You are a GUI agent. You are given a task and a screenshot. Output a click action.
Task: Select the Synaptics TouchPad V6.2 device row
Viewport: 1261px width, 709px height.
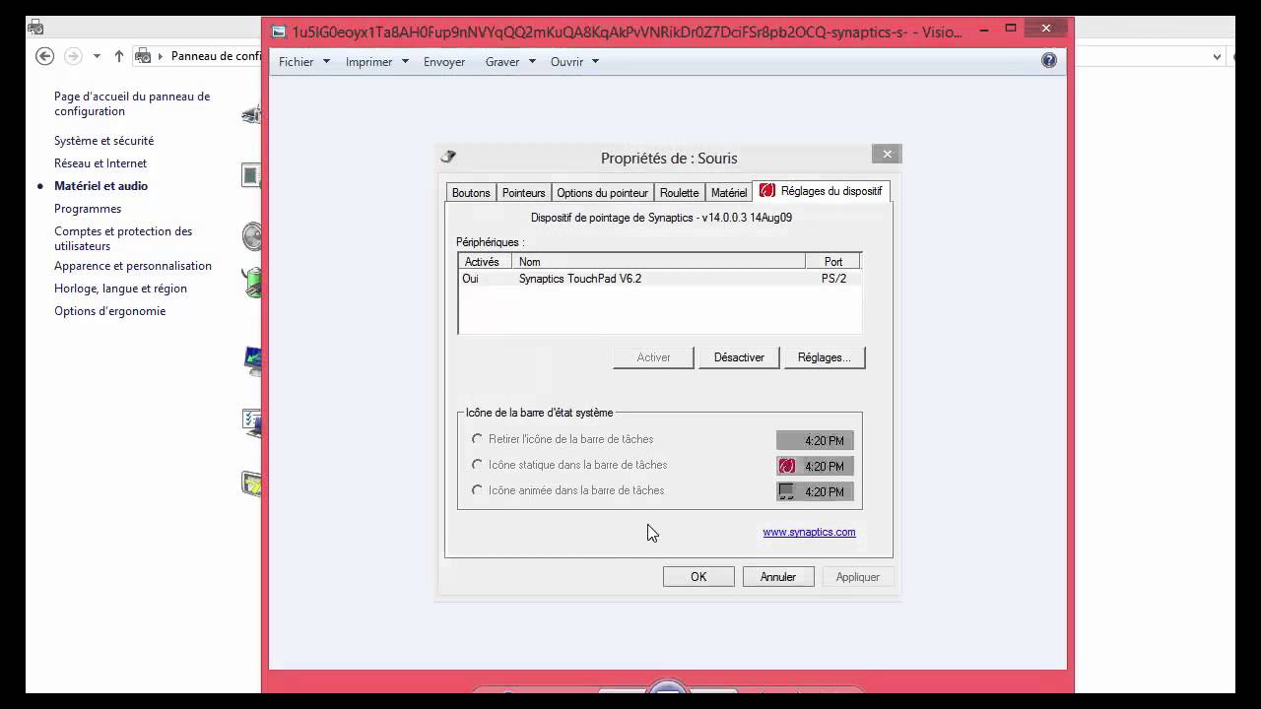[x=659, y=279]
